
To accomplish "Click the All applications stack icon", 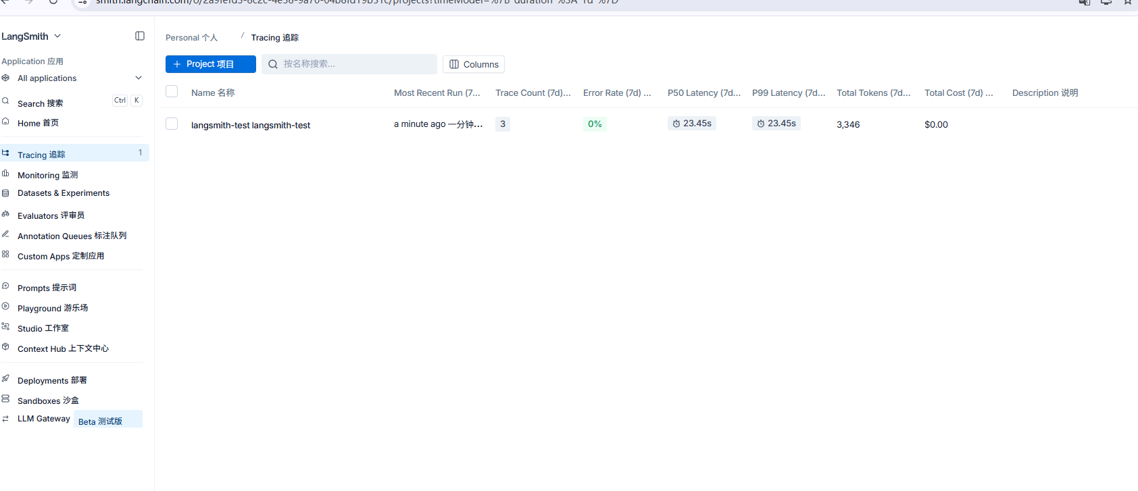I will click(x=5, y=78).
